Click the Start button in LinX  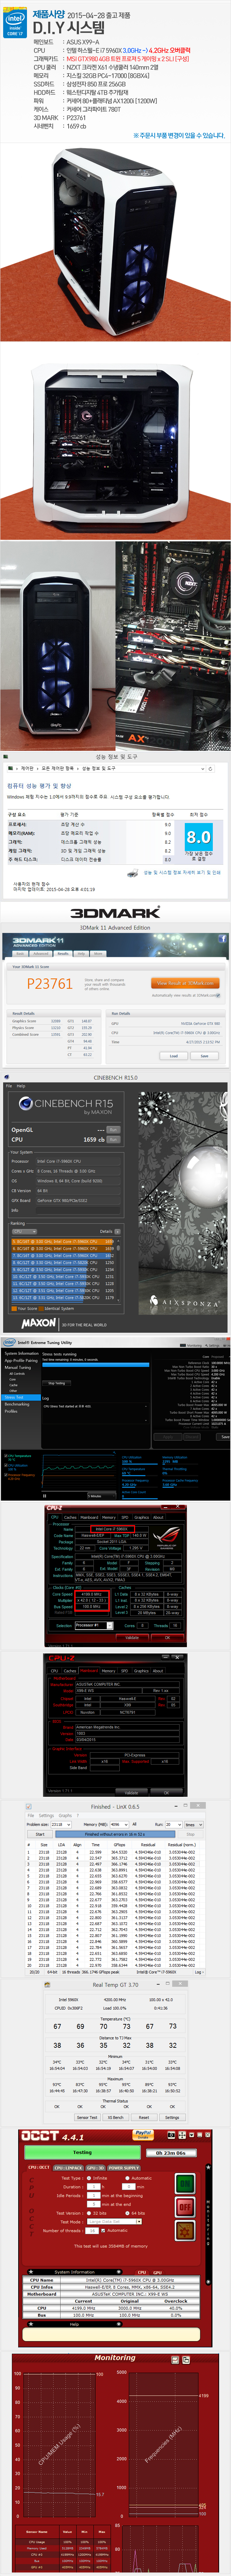tap(40, 1834)
